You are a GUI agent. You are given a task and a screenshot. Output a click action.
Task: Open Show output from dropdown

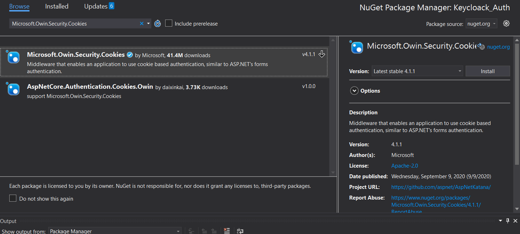click(x=115, y=231)
